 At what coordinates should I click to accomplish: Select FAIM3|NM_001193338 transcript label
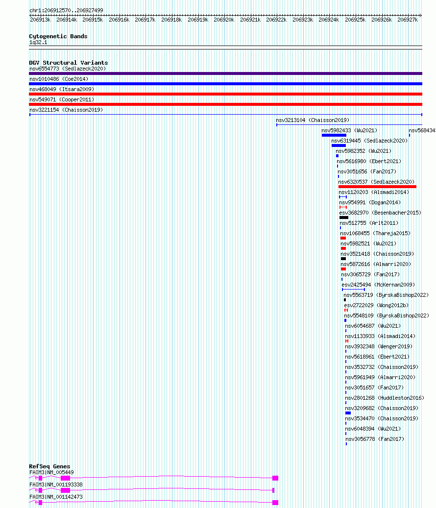[56, 484]
